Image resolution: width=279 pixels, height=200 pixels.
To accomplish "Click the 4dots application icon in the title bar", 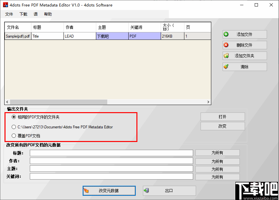I will click(x=5, y=5).
